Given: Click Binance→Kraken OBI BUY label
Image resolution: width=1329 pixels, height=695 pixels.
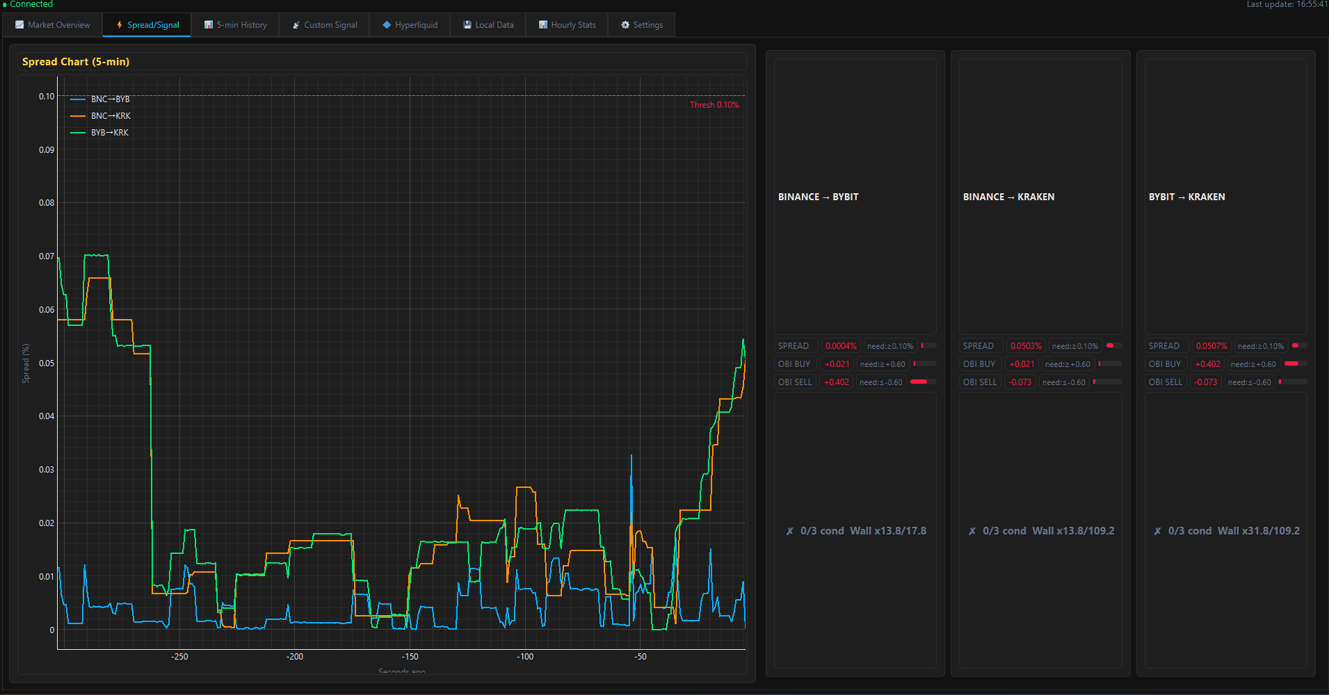Looking at the screenshot, I should point(979,364).
